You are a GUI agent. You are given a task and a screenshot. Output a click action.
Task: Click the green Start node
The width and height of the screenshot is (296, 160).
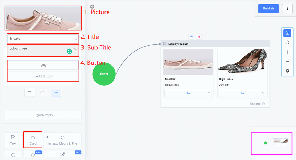pos(104,74)
